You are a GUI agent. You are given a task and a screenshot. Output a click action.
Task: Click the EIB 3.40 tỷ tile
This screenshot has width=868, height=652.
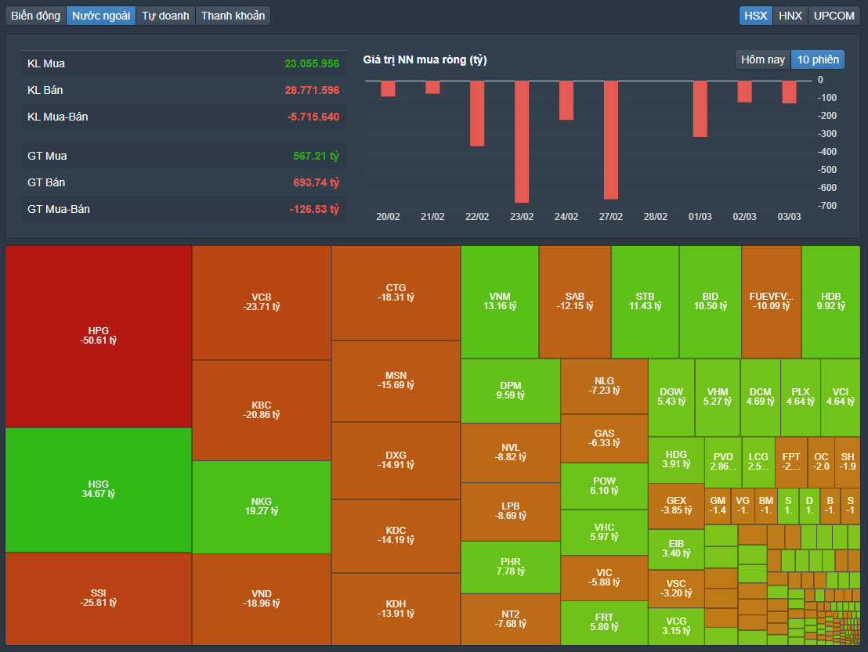676,549
